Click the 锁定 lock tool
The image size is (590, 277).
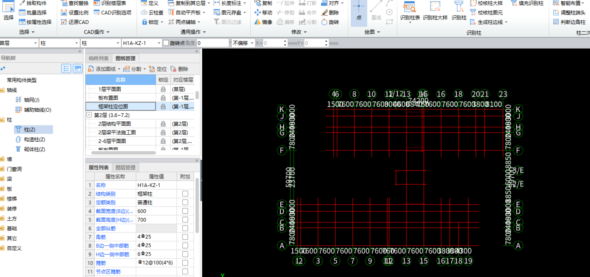point(151,22)
